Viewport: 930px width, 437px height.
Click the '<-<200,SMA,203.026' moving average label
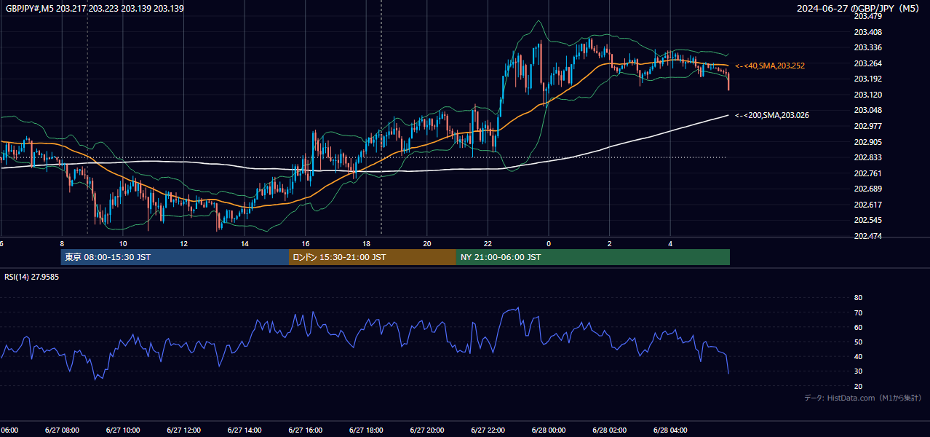point(771,115)
